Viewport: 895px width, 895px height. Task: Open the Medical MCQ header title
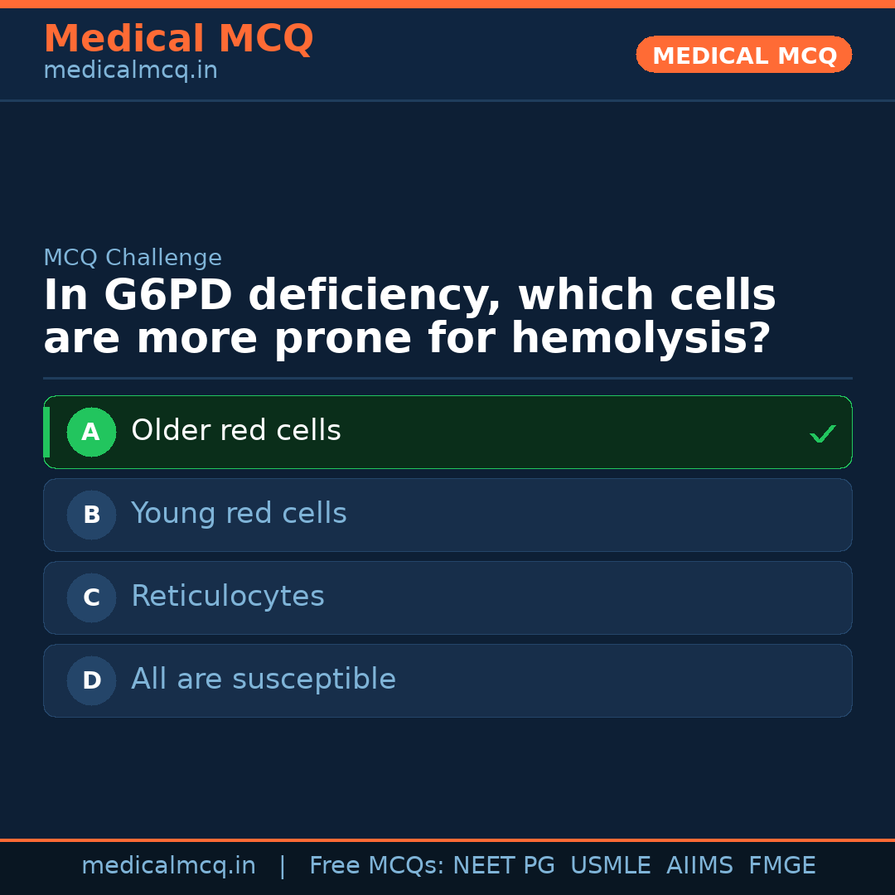(178, 39)
